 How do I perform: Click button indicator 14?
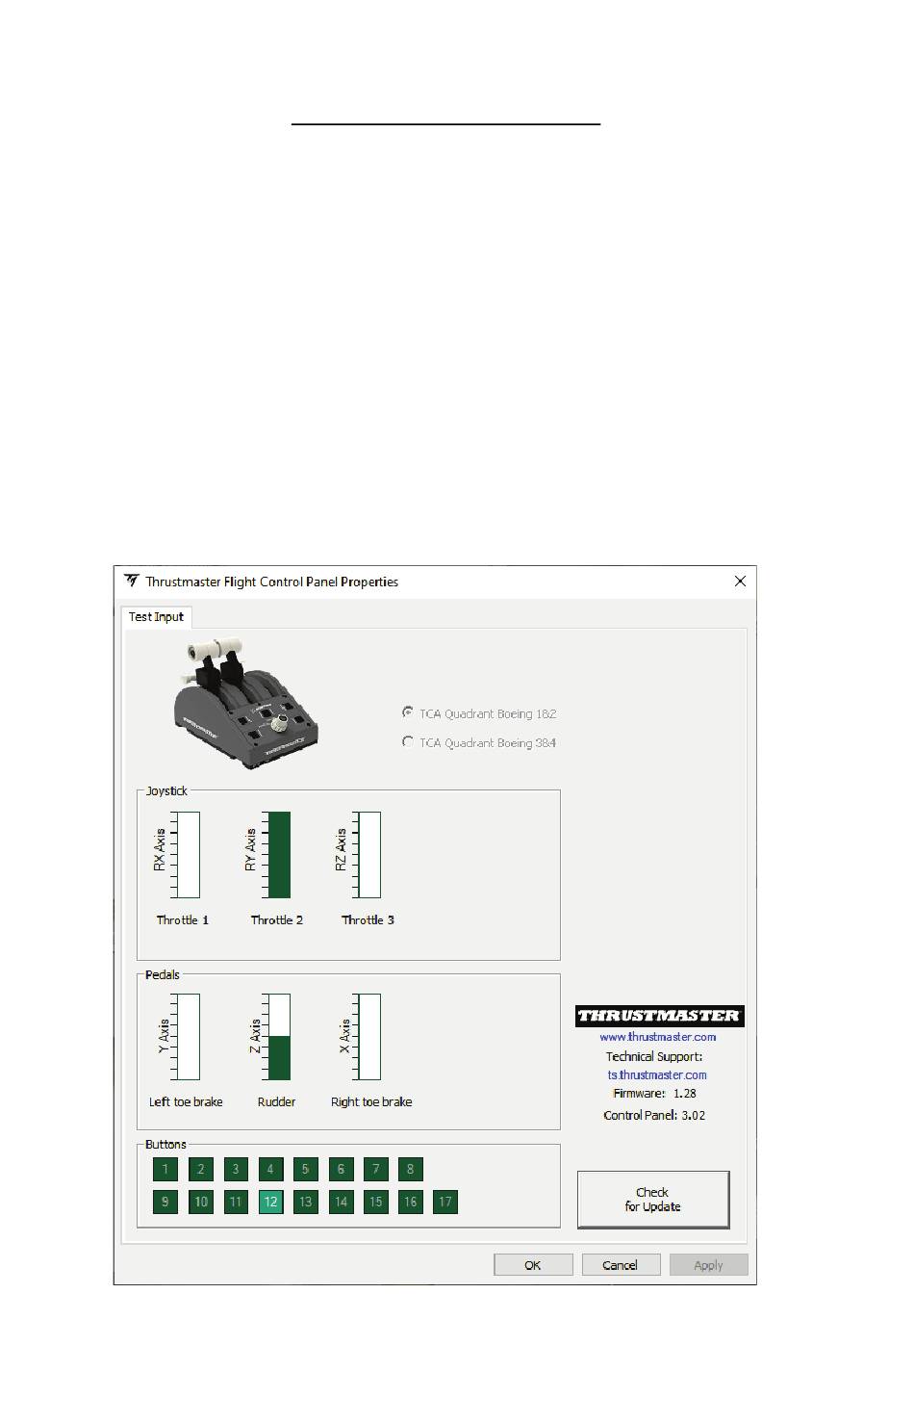pyautogui.click(x=341, y=1202)
